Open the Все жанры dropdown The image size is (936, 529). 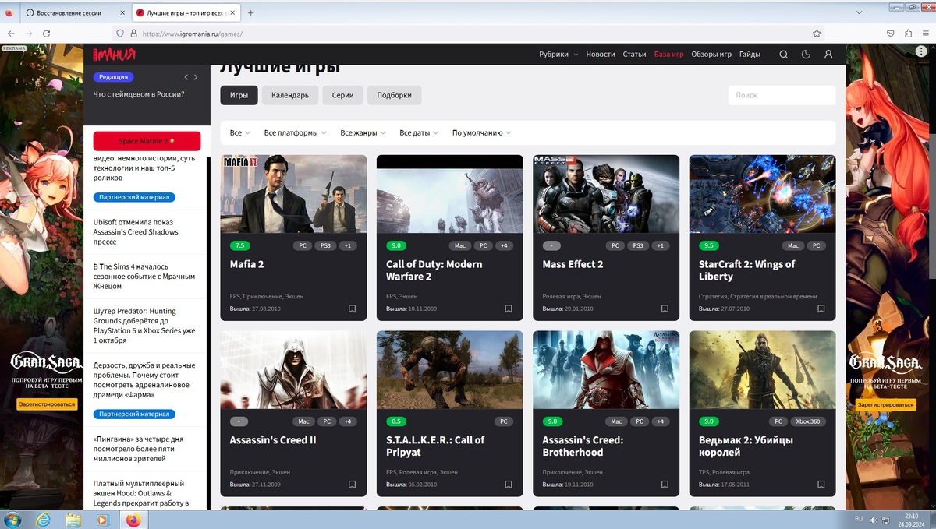(x=363, y=133)
